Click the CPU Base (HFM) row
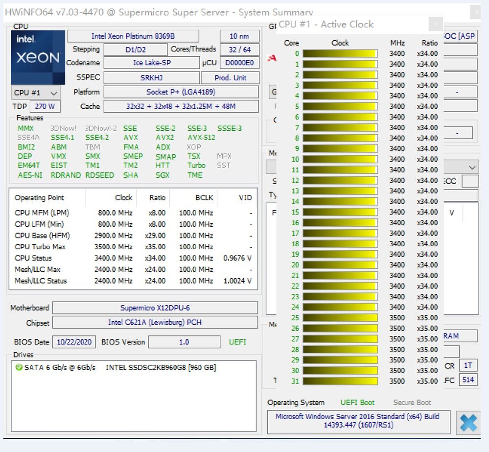This screenshot has height=452, width=489. click(x=133, y=236)
